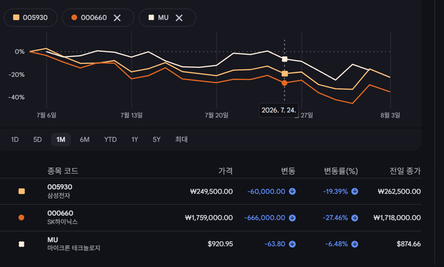
Task: Sort by 변동 column header
Action: point(288,171)
